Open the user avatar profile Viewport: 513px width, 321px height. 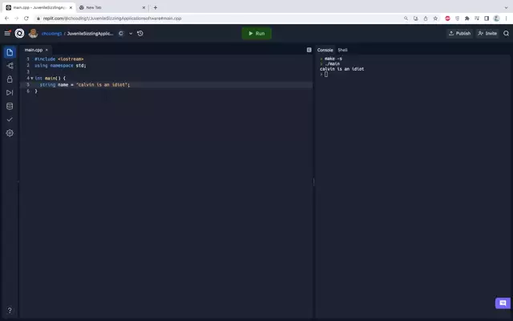click(33, 33)
